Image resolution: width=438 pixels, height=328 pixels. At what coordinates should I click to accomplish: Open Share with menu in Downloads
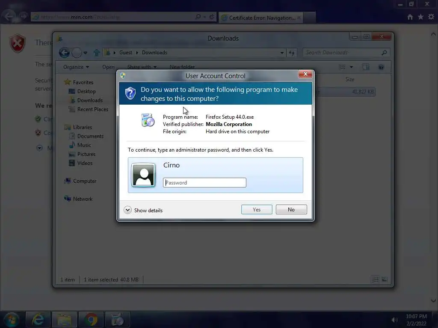142,67
